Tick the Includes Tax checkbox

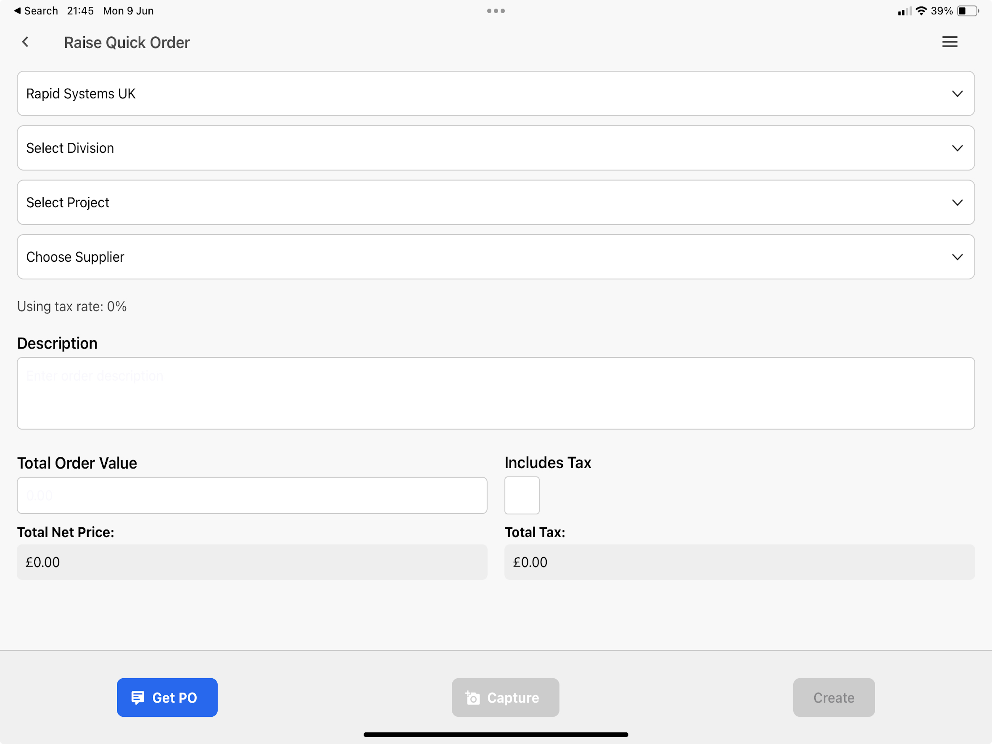pyautogui.click(x=522, y=496)
